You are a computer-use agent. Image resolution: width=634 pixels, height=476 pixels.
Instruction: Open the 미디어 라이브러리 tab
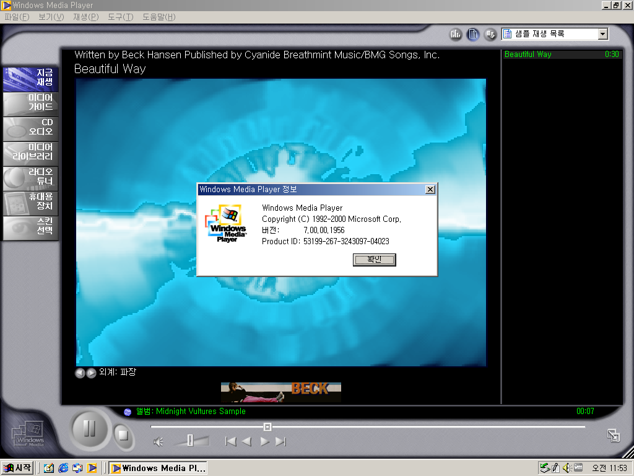tap(31, 154)
